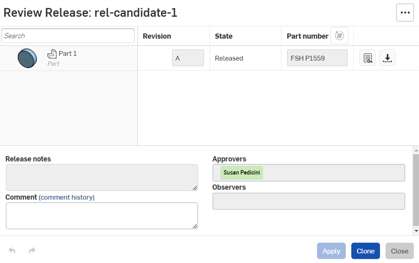Click into the Comment text box

[102, 216]
